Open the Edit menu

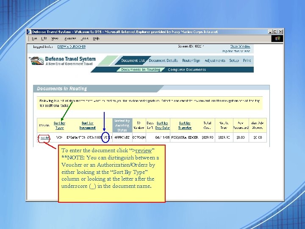[x=44, y=39]
